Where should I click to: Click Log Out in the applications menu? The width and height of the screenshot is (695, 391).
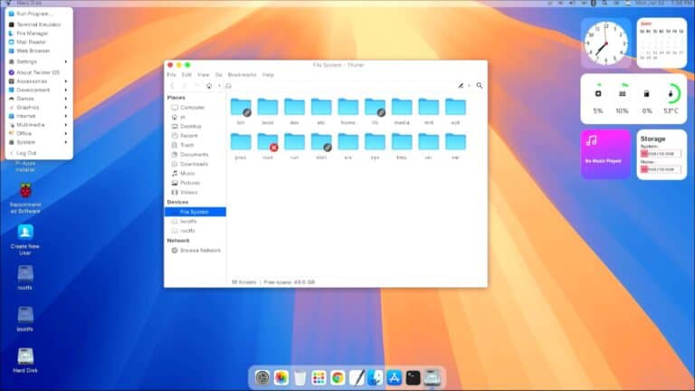tap(39, 153)
